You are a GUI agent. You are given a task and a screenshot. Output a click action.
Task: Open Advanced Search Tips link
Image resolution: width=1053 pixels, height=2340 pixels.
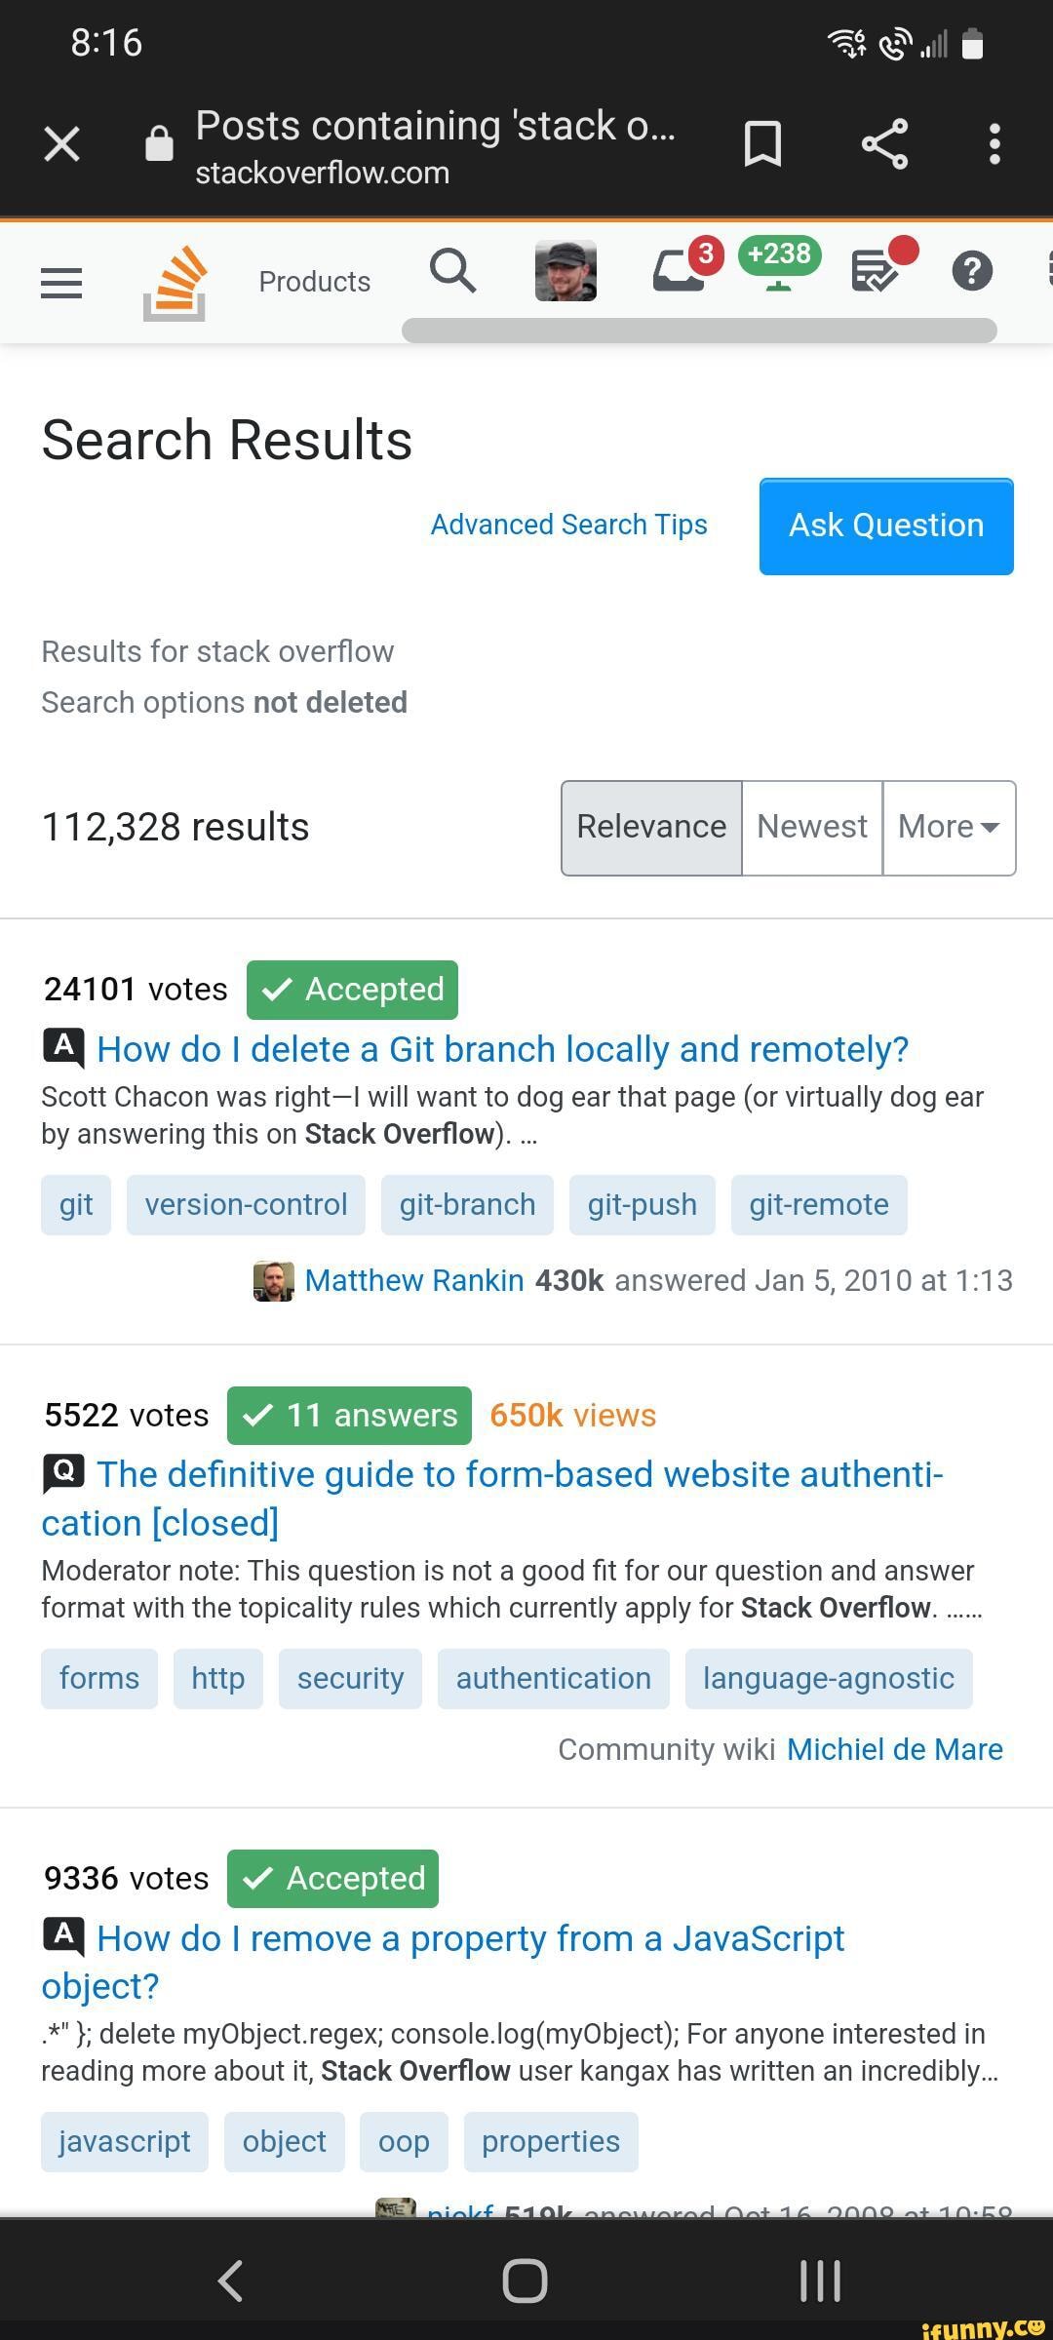pos(569,525)
